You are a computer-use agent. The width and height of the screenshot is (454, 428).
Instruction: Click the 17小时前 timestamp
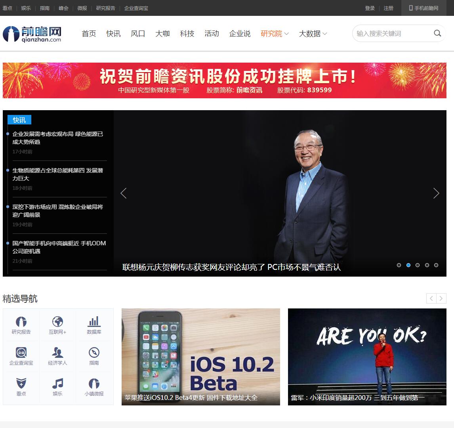pyautogui.click(x=22, y=152)
